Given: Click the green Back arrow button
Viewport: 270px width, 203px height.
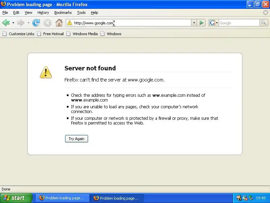Looking at the screenshot, I should pos(6,23).
